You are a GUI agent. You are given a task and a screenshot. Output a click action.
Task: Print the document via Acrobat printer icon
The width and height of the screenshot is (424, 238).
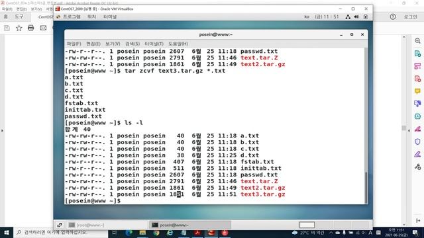pos(31,28)
